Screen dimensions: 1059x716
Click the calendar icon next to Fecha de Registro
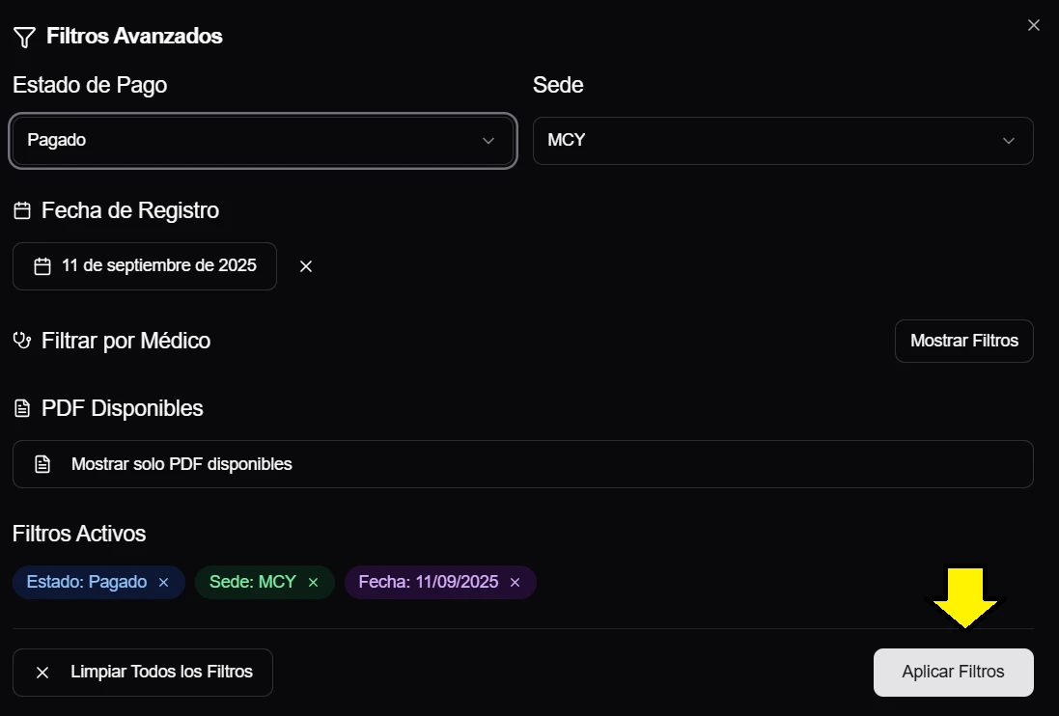(x=22, y=210)
